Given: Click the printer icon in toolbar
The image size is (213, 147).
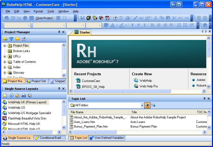Looking at the screenshot, I should tap(128, 18).
